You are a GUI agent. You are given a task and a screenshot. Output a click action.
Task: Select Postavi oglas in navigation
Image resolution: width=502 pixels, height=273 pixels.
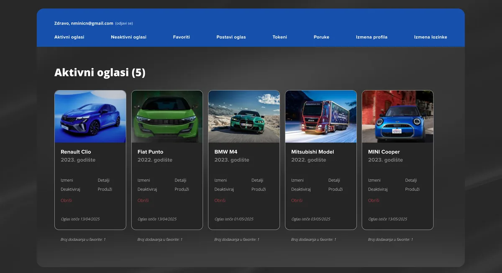[x=231, y=37]
